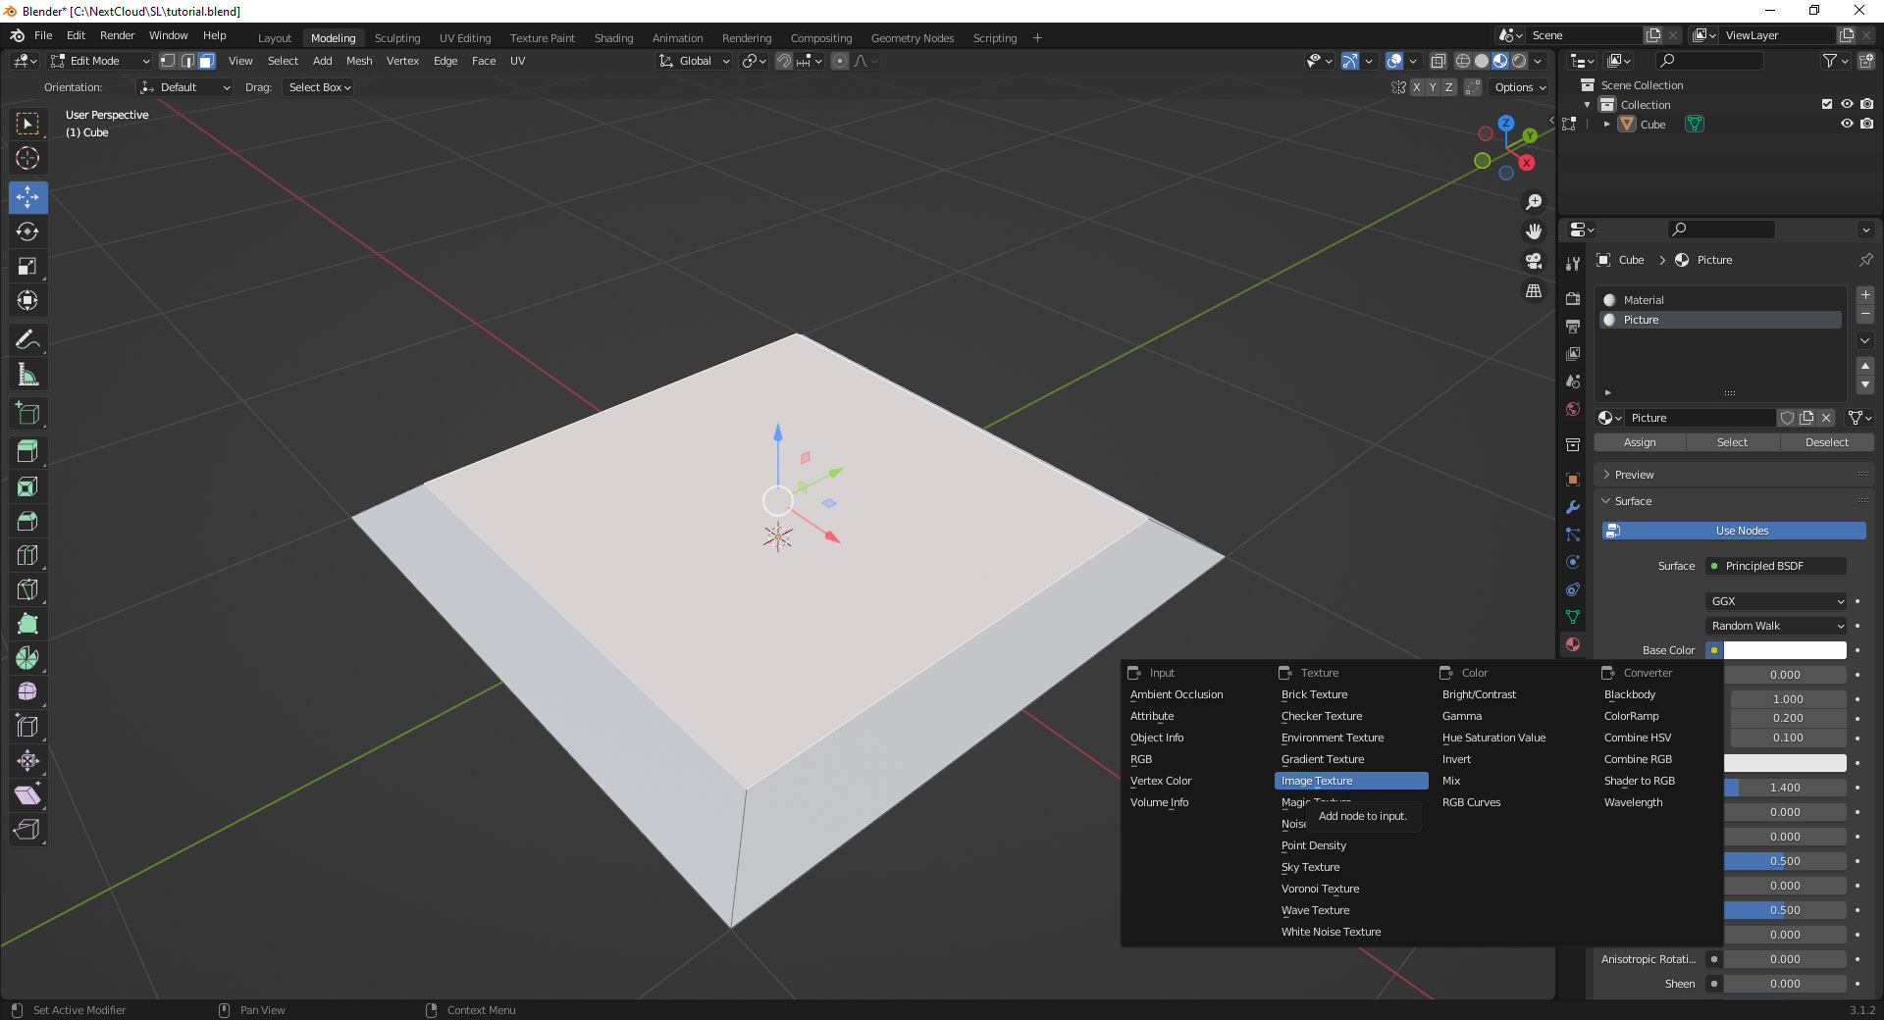Choose the Extrude Region tool
Image resolution: width=1884 pixels, height=1020 pixels.
click(27, 451)
